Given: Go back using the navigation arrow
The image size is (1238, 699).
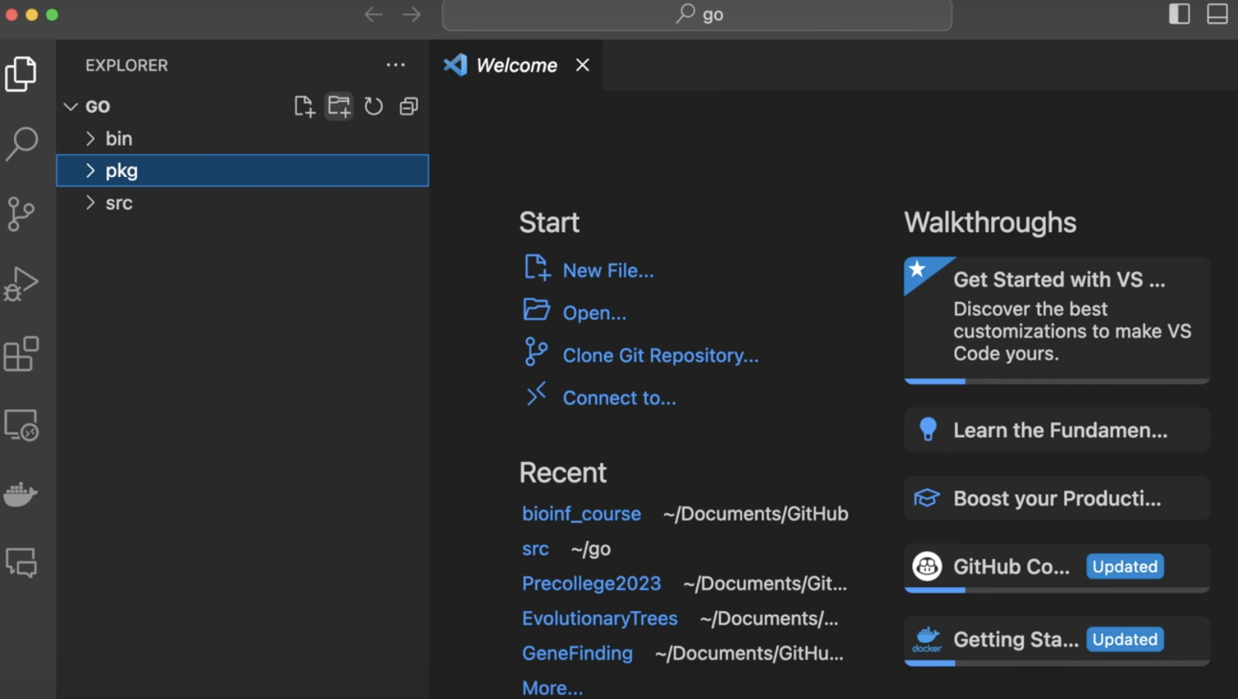Looking at the screenshot, I should click(374, 15).
